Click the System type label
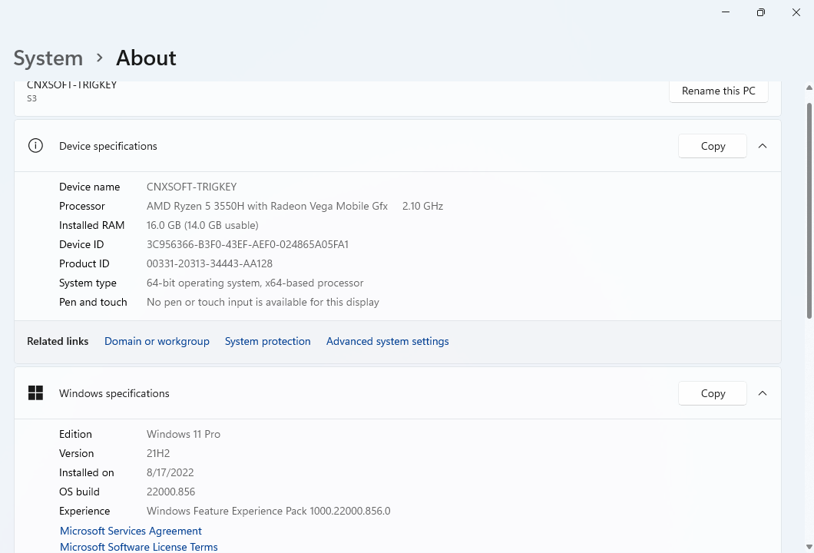Image resolution: width=814 pixels, height=553 pixels. pos(88,283)
